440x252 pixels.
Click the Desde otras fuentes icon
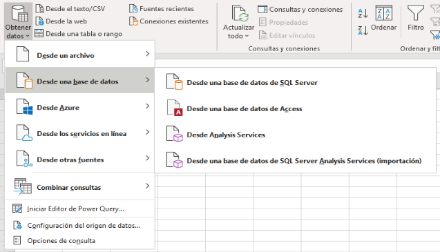coord(24,159)
